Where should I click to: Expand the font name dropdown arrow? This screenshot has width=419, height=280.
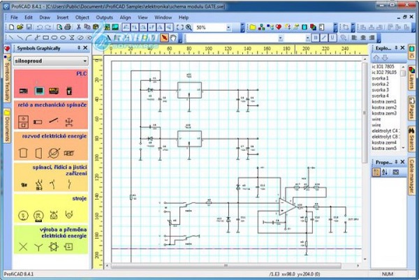(280, 38)
